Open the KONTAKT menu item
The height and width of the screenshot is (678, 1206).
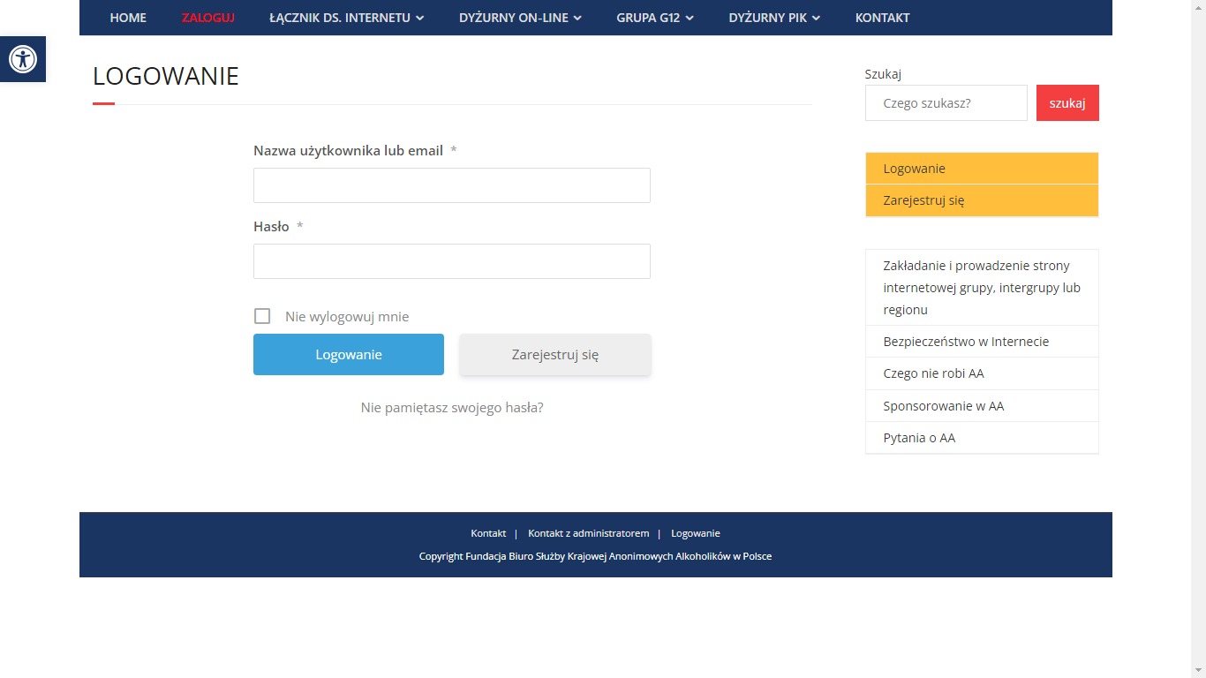[x=882, y=17]
